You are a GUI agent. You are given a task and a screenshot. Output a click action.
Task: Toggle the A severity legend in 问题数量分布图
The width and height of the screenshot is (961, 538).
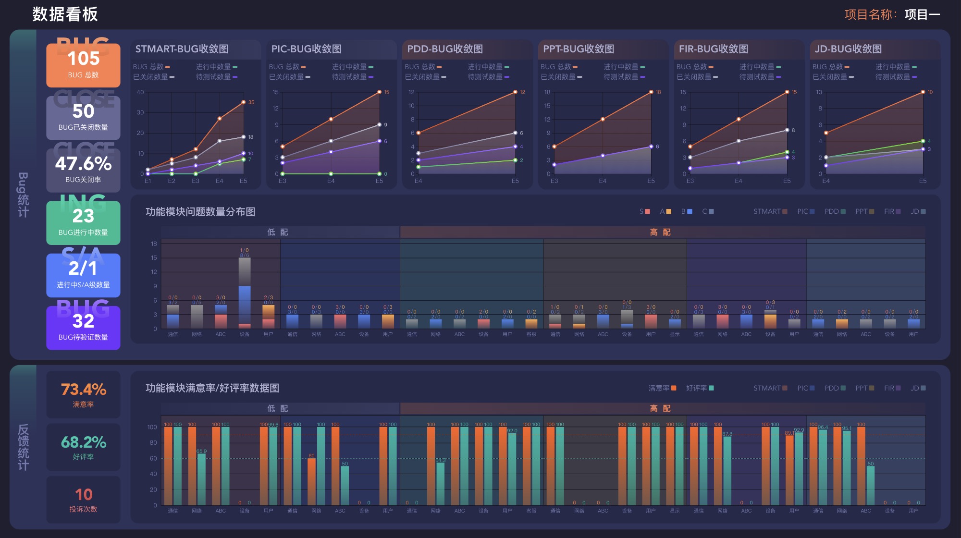[665, 211]
